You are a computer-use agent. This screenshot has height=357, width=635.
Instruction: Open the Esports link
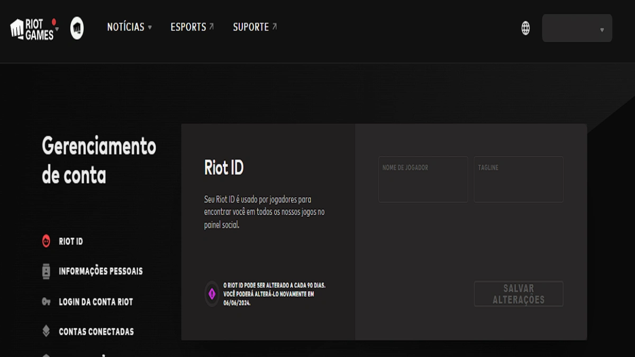(x=192, y=27)
